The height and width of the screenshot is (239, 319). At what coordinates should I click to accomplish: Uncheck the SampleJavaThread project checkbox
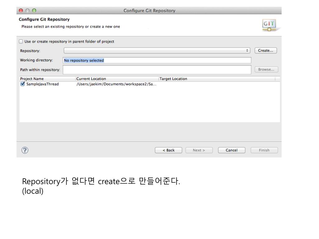22,84
